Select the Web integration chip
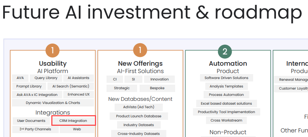This screenshot has width=308, height=137. tap(77, 129)
